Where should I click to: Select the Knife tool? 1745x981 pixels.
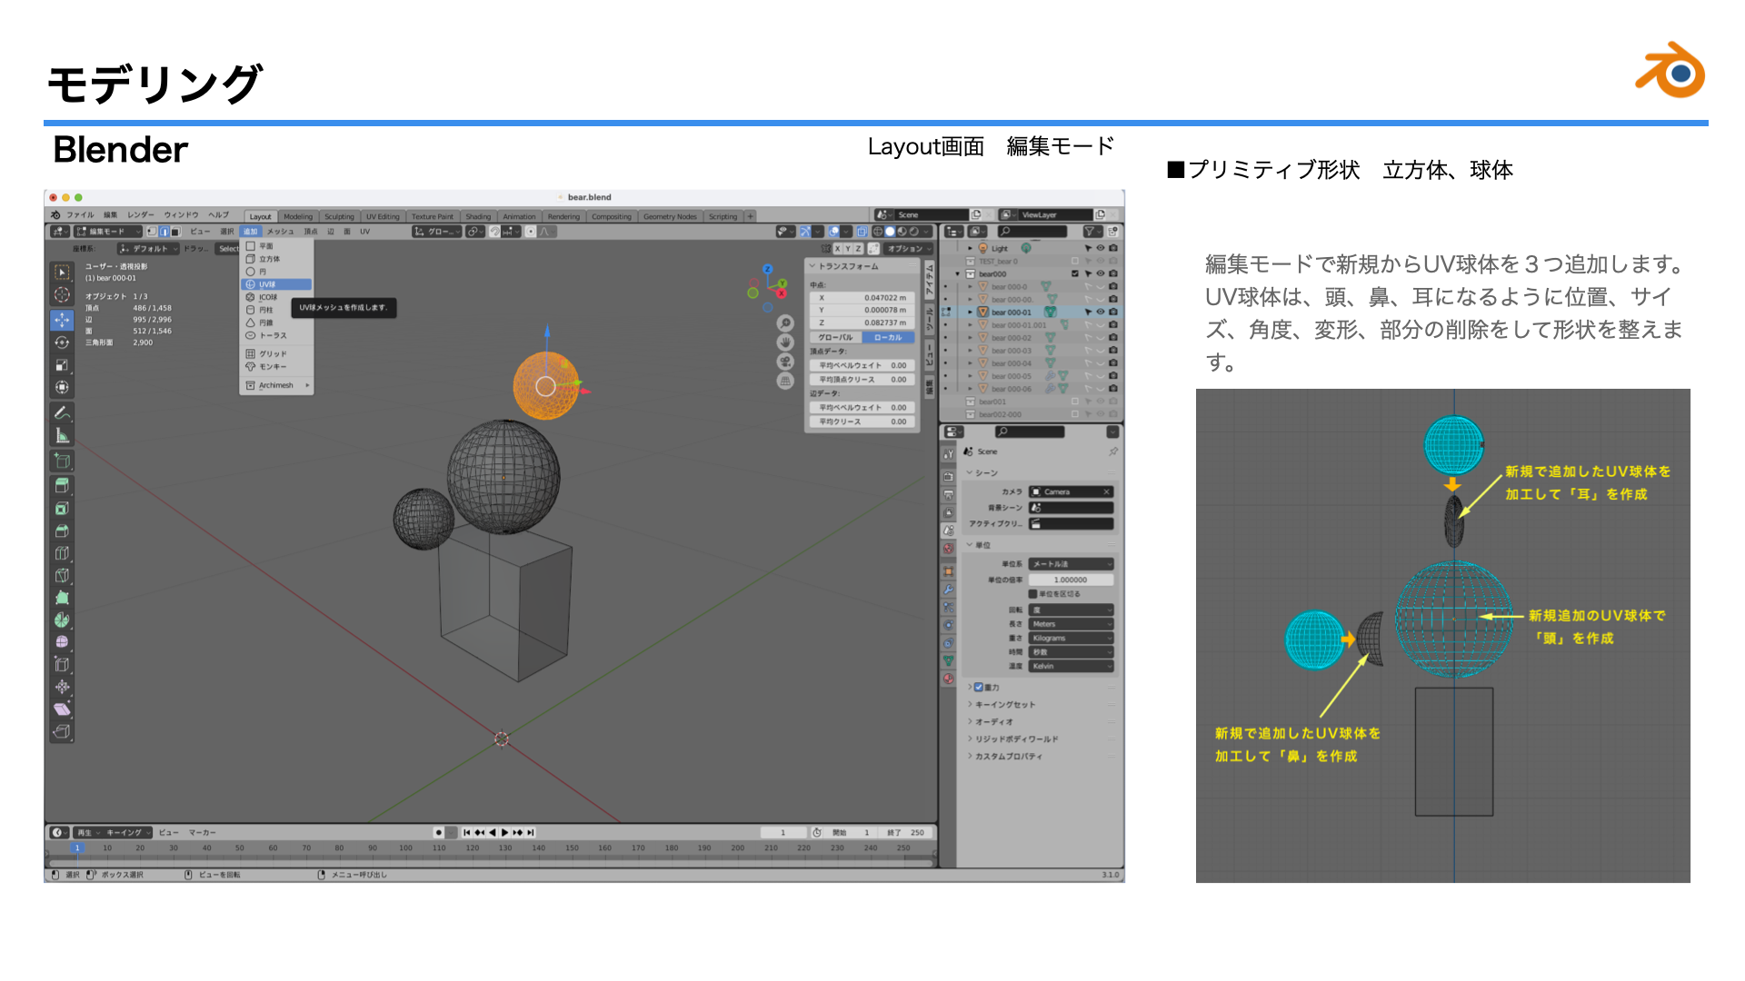pyautogui.click(x=62, y=576)
